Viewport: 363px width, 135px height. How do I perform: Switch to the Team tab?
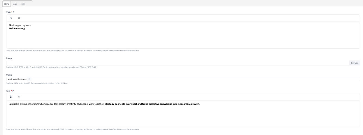click(x=15, y=4)
